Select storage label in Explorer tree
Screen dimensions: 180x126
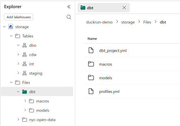click(22, 27)
